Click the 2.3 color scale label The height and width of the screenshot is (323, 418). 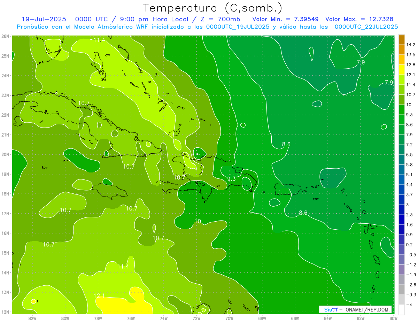click(x=409, y=215)
